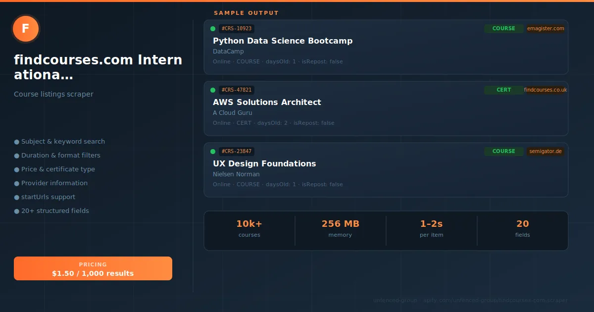The height and width of the screenshot is (312, 594).
Task: Click the COURSE badge on UX Design Foundations card
Action: [504, 152]
